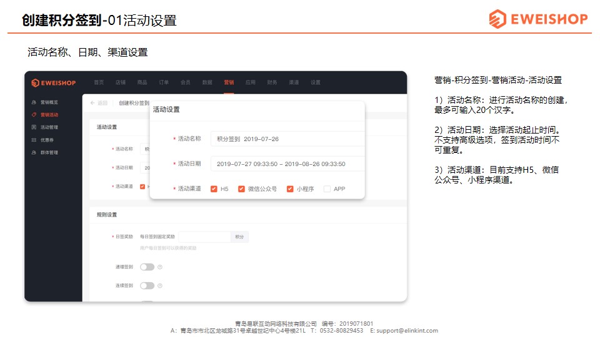Image resolution: width=600 pixels, height=337 pixels.
Task: Check the APP channel checkbox
Action: [x=327, y=188]
